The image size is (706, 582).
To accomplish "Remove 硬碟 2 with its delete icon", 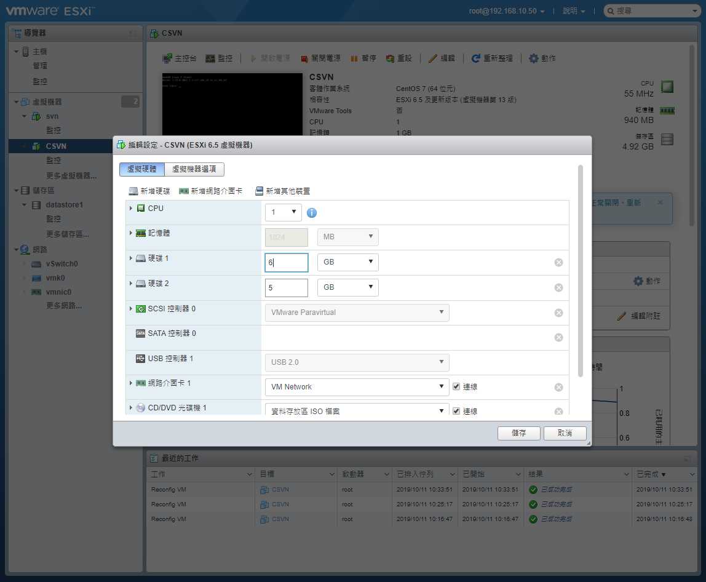I will coord(559,287).
